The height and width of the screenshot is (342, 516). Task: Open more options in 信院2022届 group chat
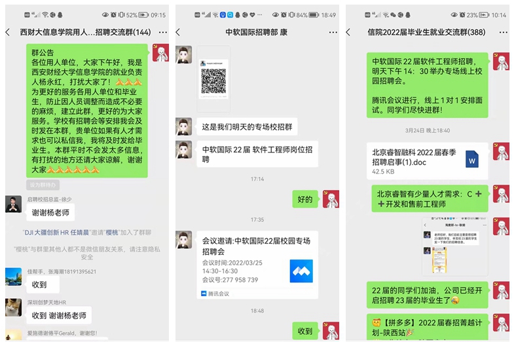pyautogui.click(x=503, y=32)
